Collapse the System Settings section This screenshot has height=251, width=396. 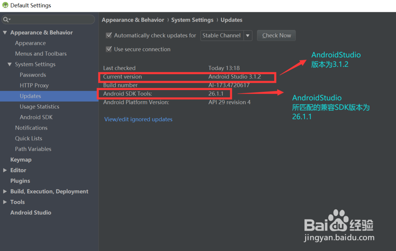(x=10, y=64)
